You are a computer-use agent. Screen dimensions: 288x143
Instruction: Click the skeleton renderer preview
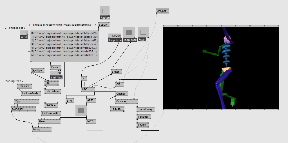coord(221,68)
